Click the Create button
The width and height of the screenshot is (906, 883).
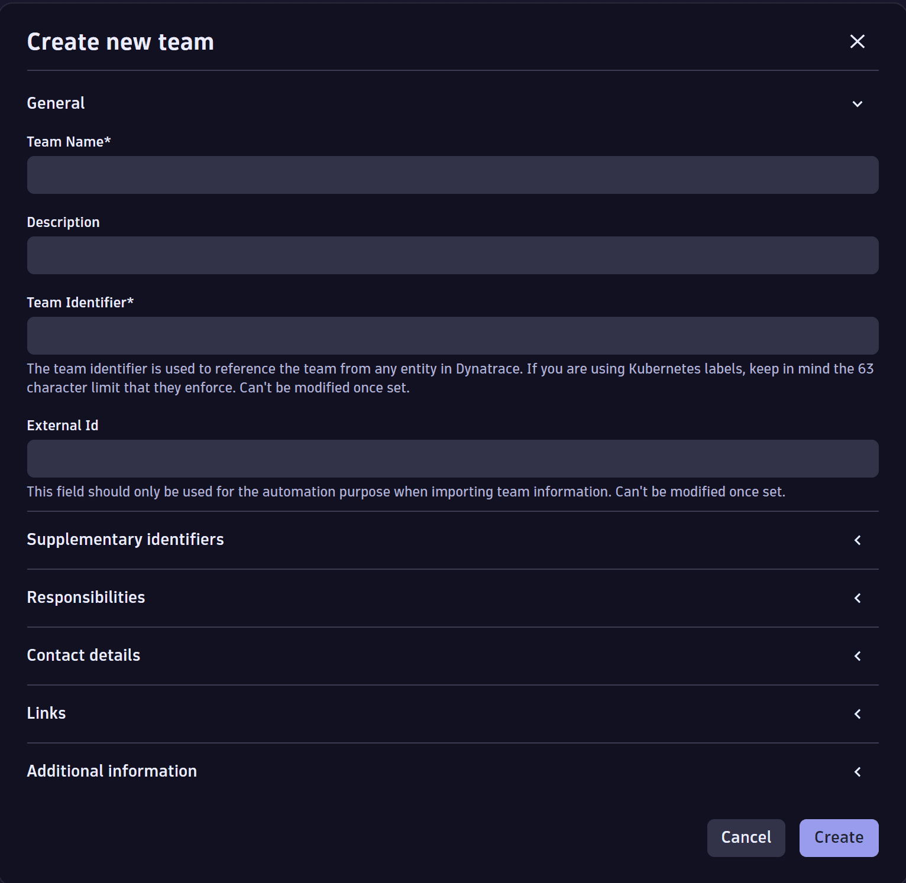point(838,837)
